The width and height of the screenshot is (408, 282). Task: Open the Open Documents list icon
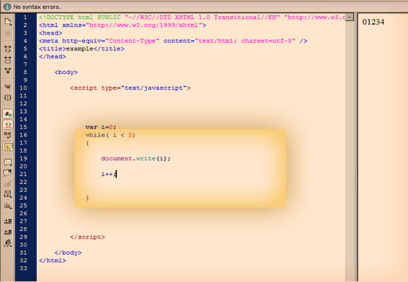click(7, 21)
